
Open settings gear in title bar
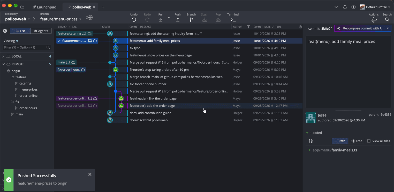click(353, 7)
